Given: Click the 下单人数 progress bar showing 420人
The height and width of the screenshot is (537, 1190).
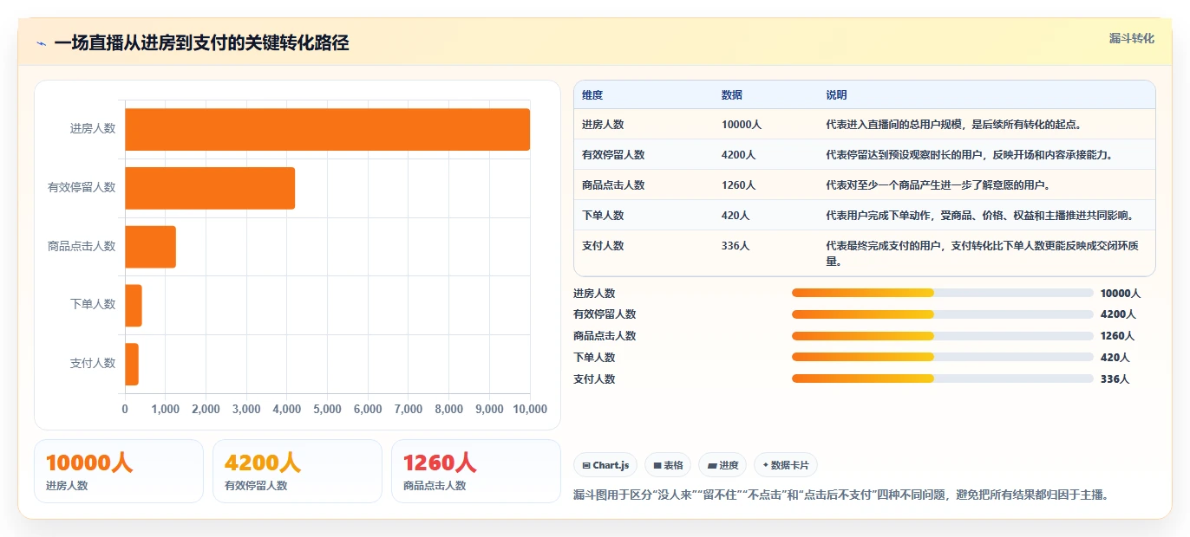Looking at the screenshot, I should tap(942, 357).
